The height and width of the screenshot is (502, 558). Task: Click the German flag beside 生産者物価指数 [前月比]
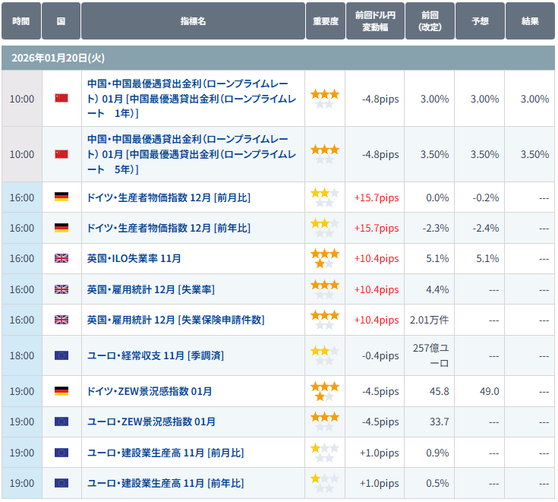pyautogui.click(x=61, y=197)
